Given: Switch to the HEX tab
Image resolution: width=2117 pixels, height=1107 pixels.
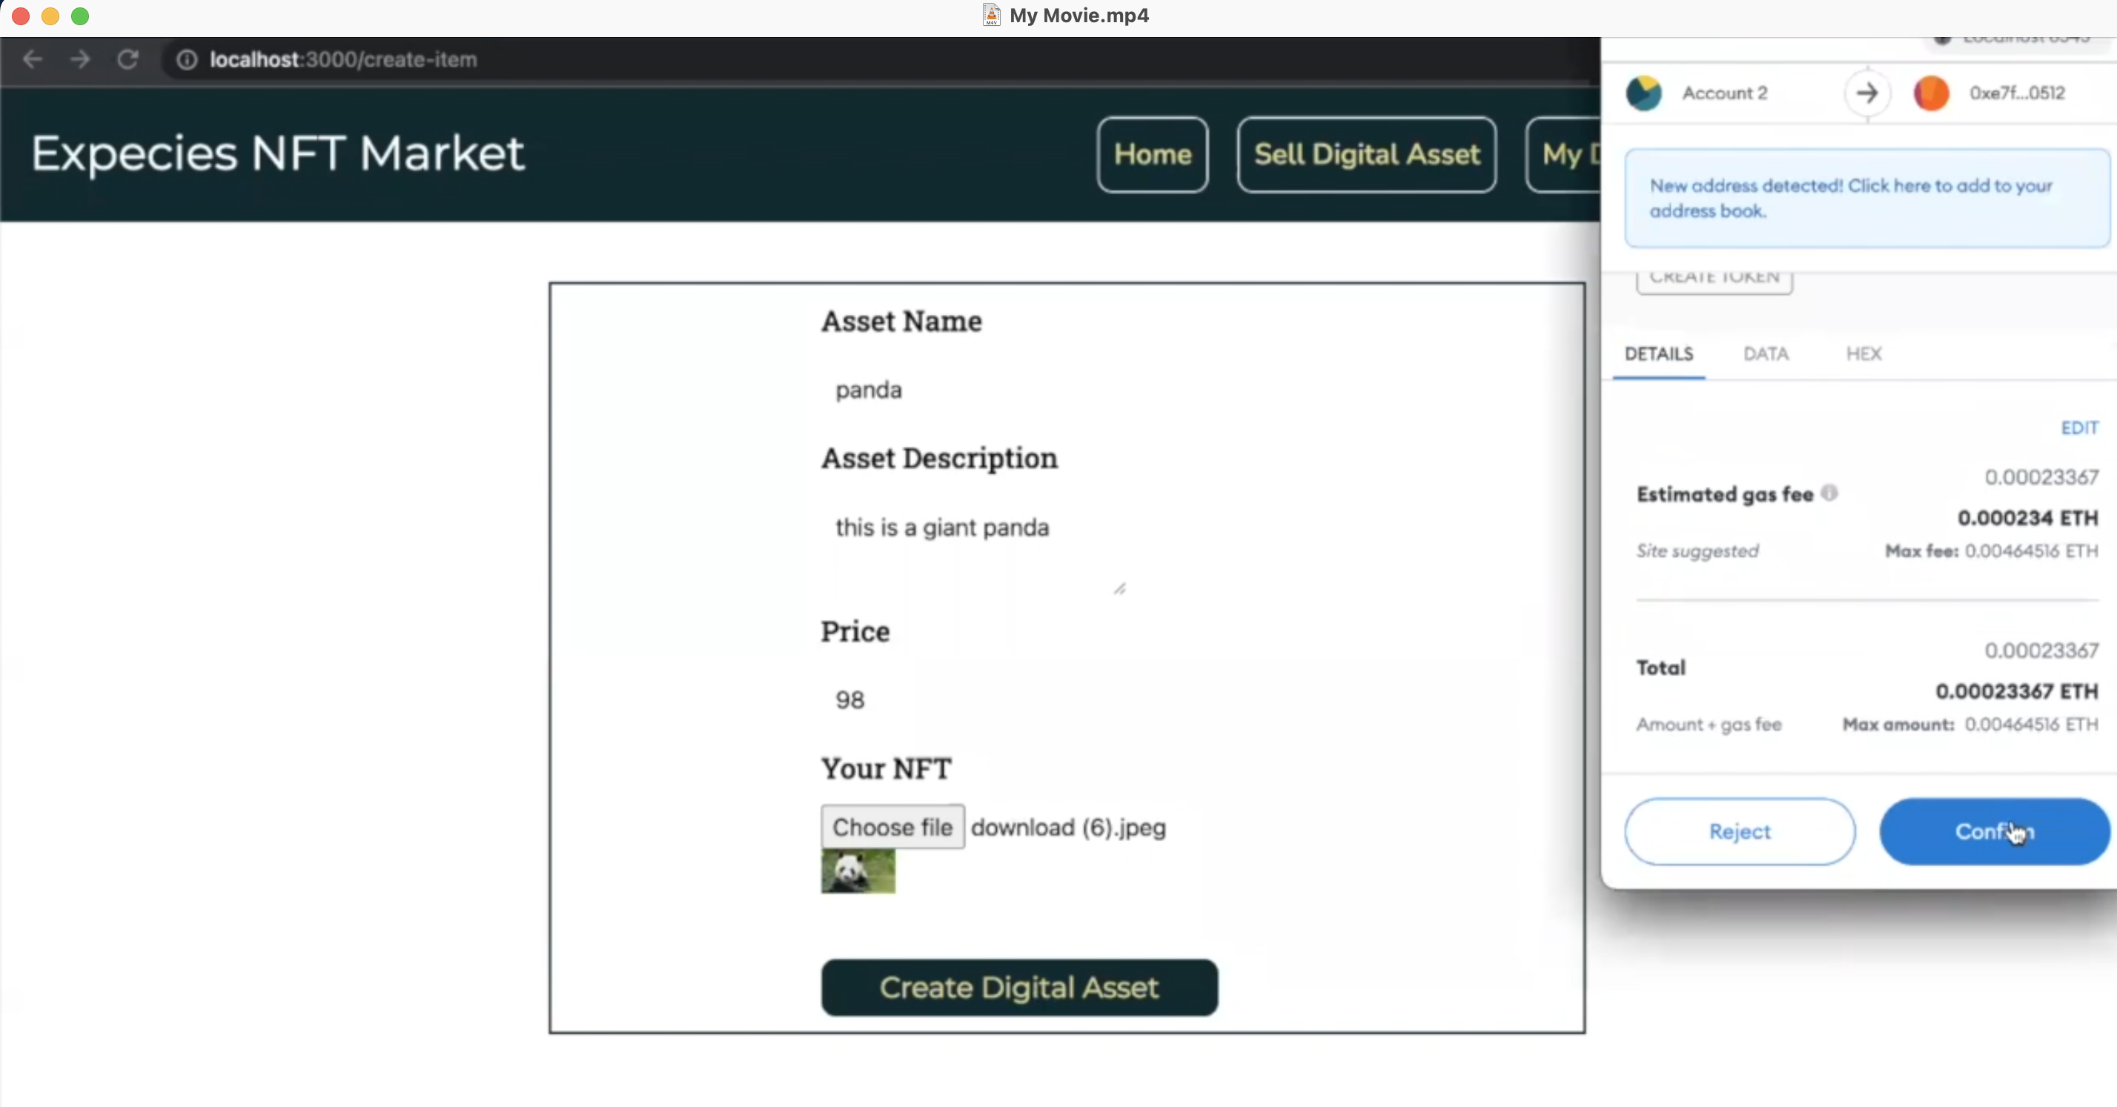Looking at the screenshot, I should 1863,354.
